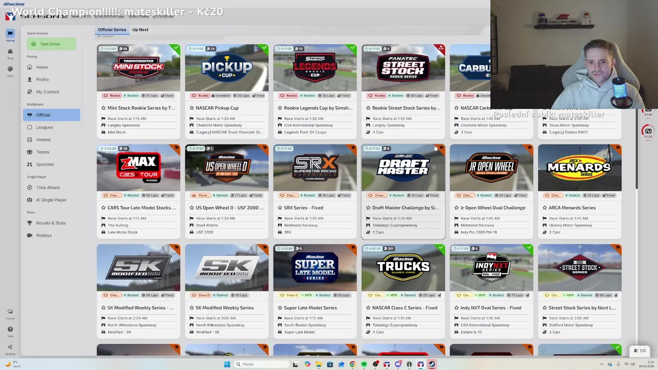Open the Forum icon in left rail
Screen dimensions: 658x370
(x=10, y=312)
